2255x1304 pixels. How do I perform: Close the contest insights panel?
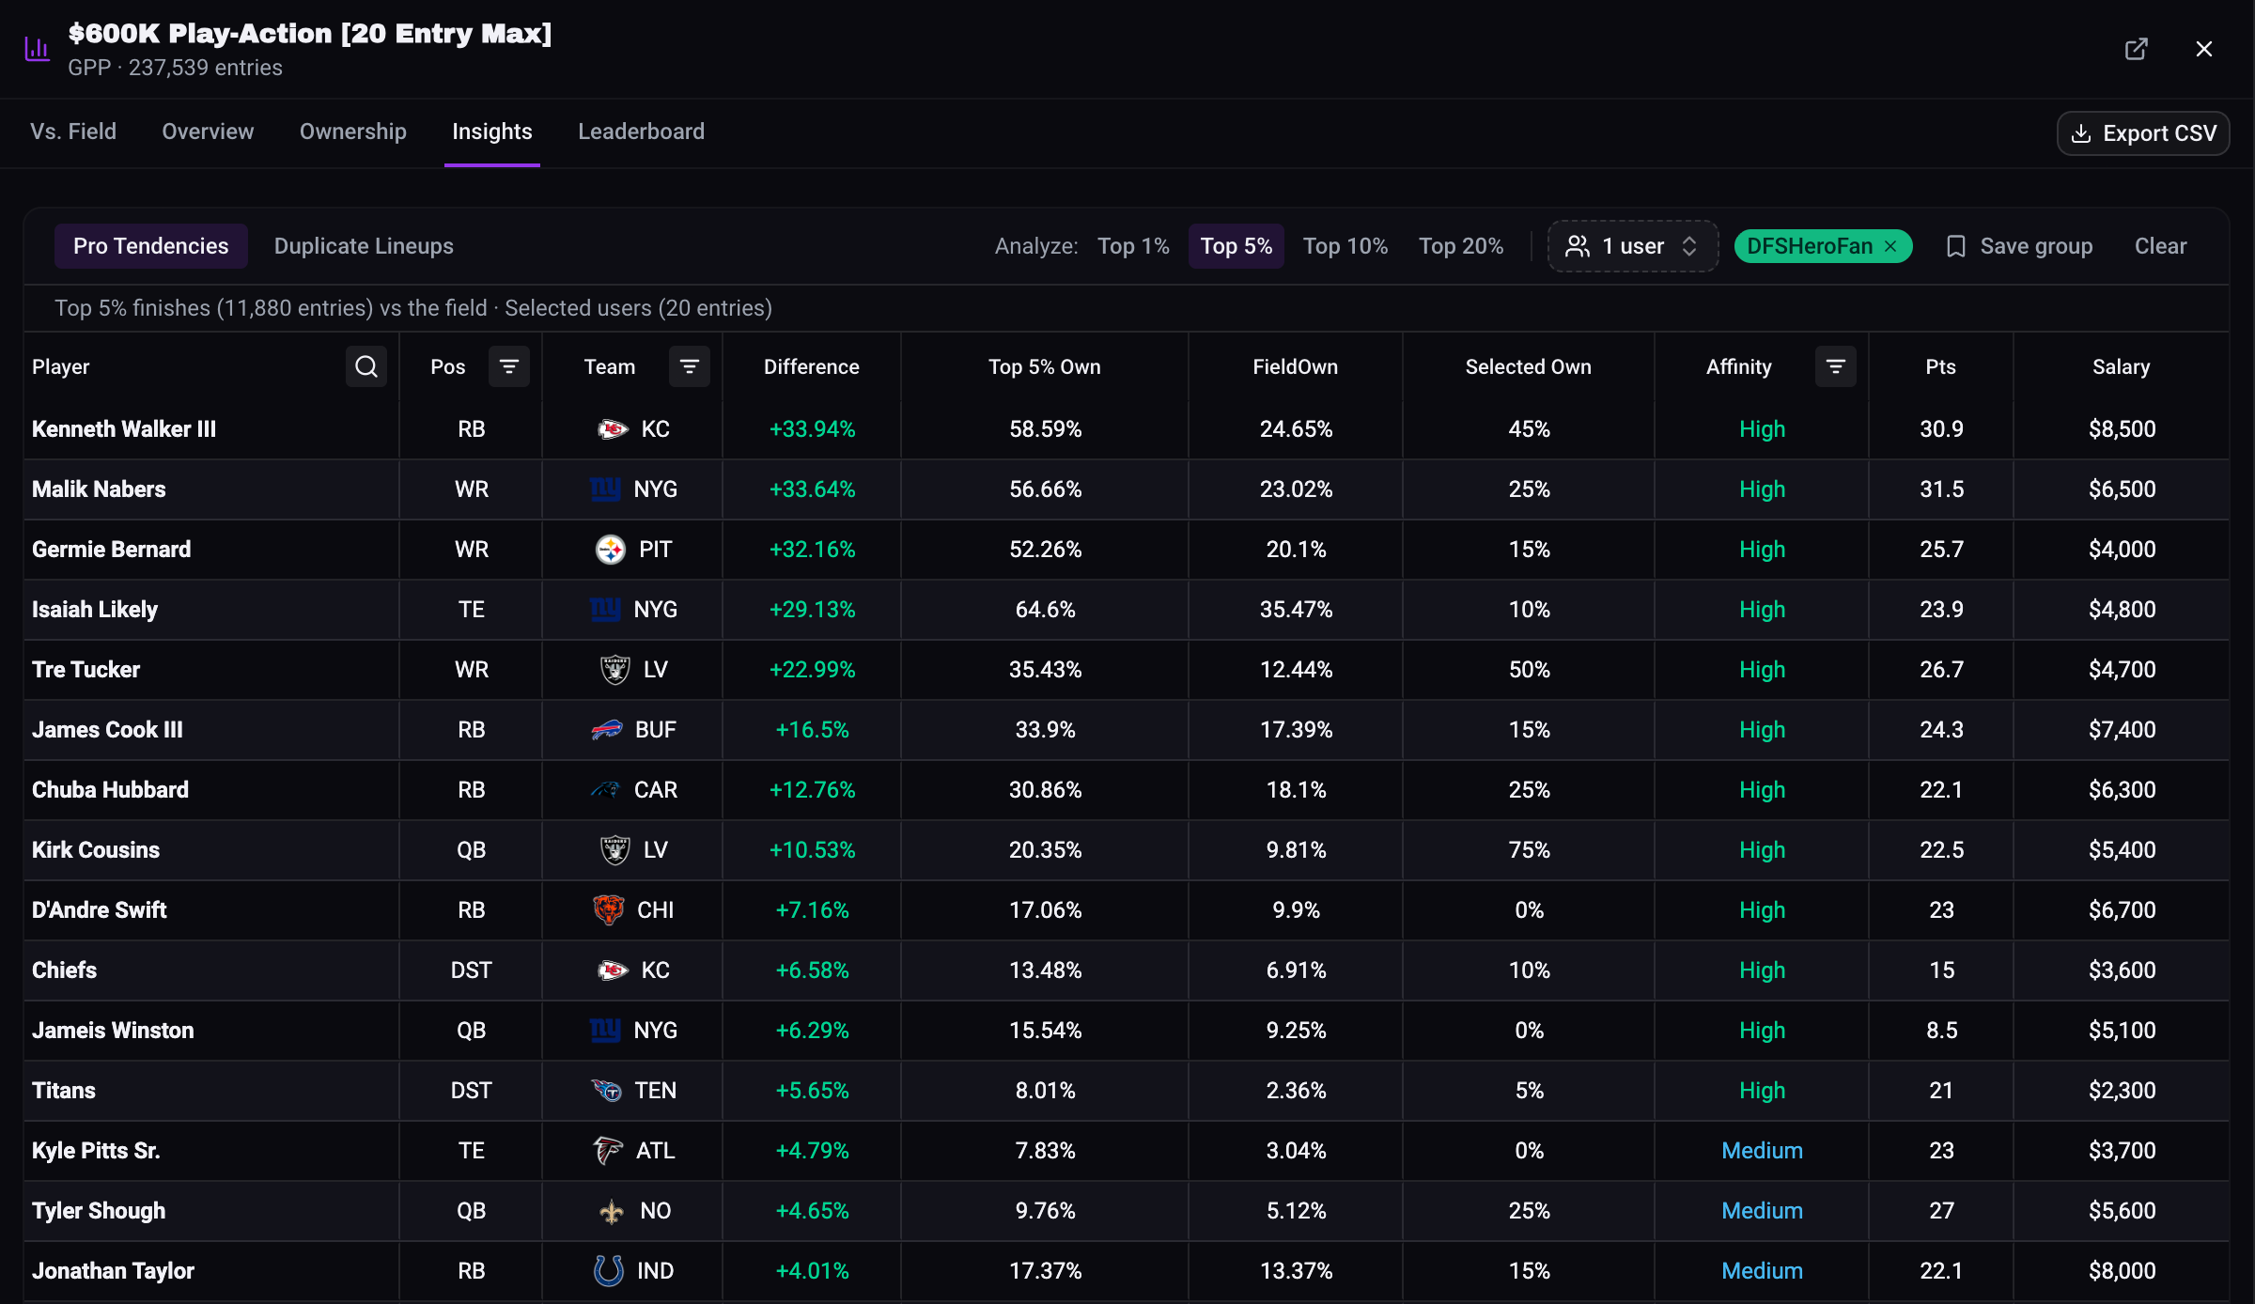coord(2204,49)
